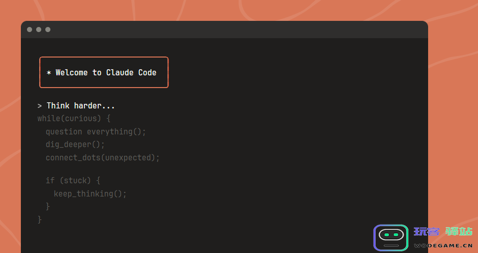Screen dimensions: 478x253
Task: Focus the "Think harder..." prompt input
Action: coord(80,106)
